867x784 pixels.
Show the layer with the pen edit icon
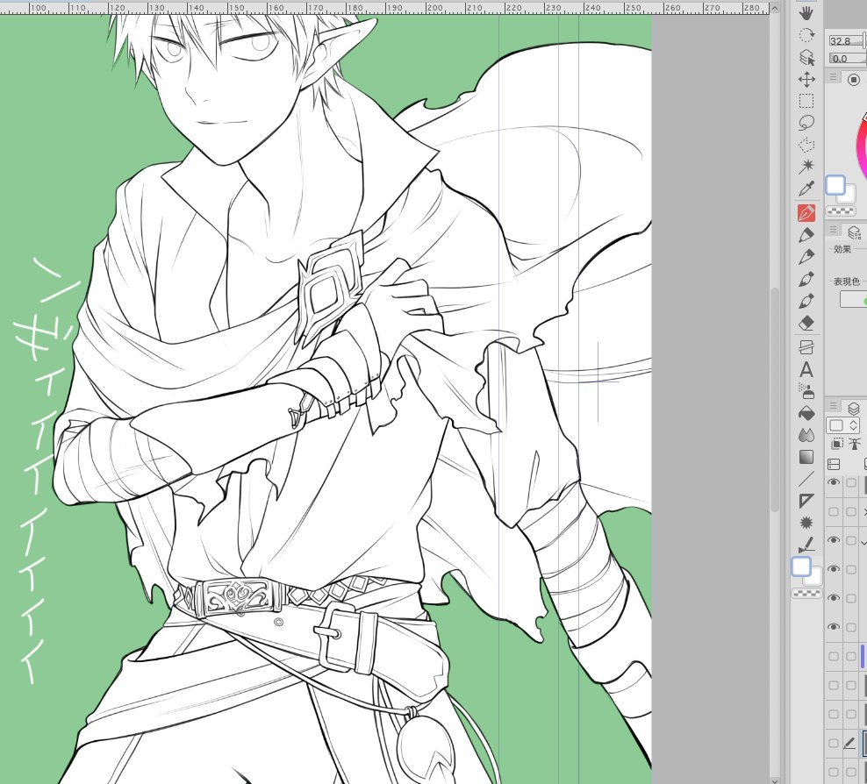click(x=834, y=744)
